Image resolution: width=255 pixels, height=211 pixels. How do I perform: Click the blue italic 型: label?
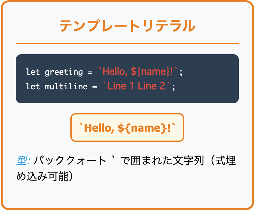pyautogui.click(x=23, y=161)
